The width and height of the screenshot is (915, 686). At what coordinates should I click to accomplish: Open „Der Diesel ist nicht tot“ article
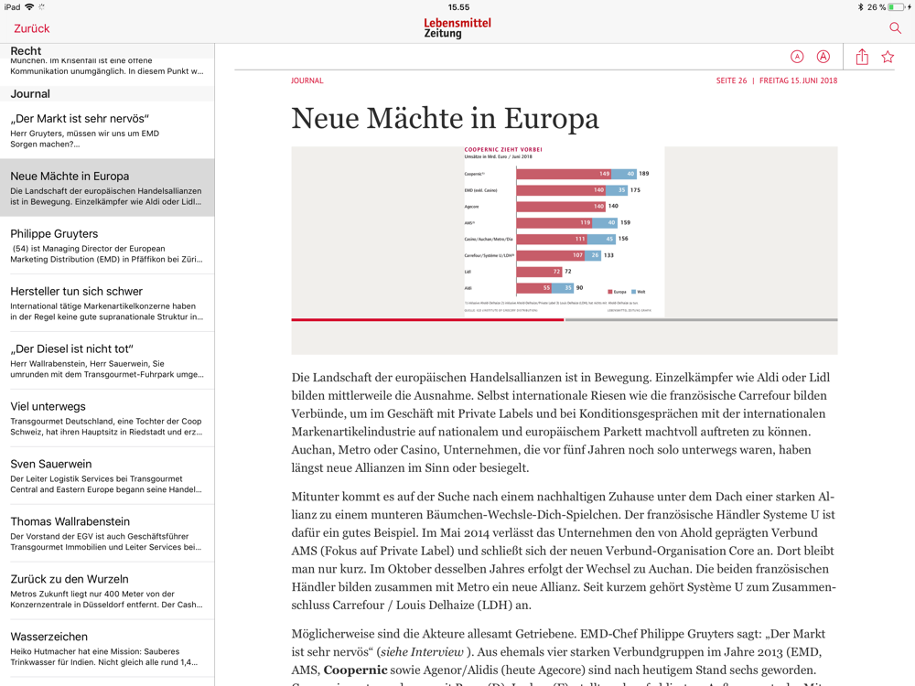tap(107, 360)
